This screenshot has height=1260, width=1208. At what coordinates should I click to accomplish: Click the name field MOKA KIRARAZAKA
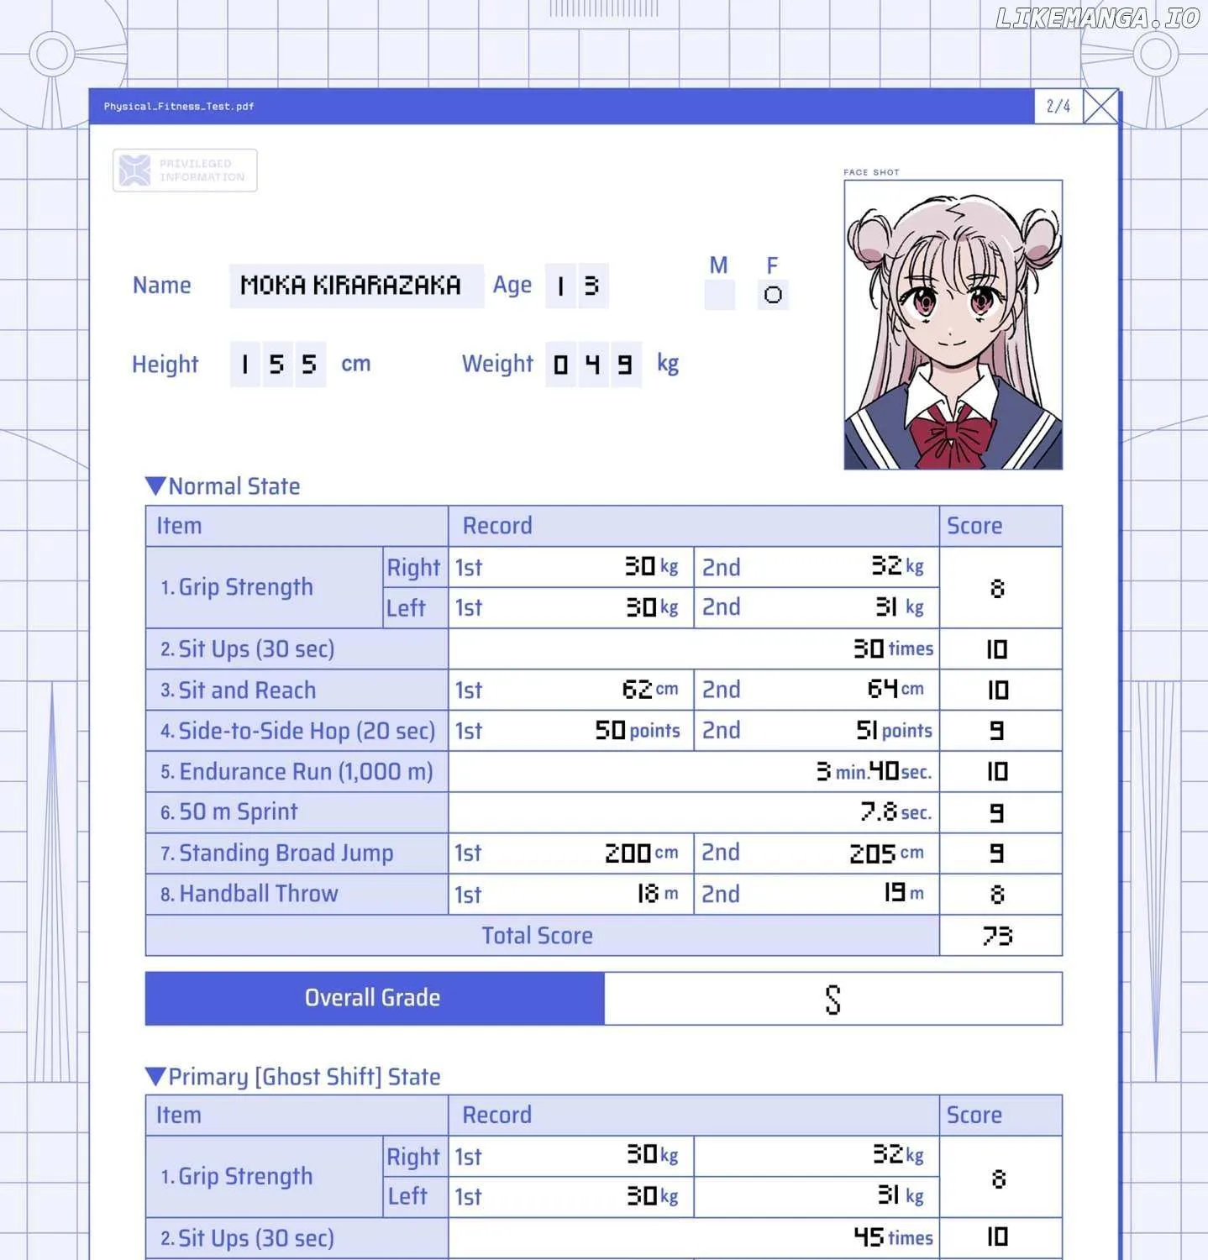[356, 286]
